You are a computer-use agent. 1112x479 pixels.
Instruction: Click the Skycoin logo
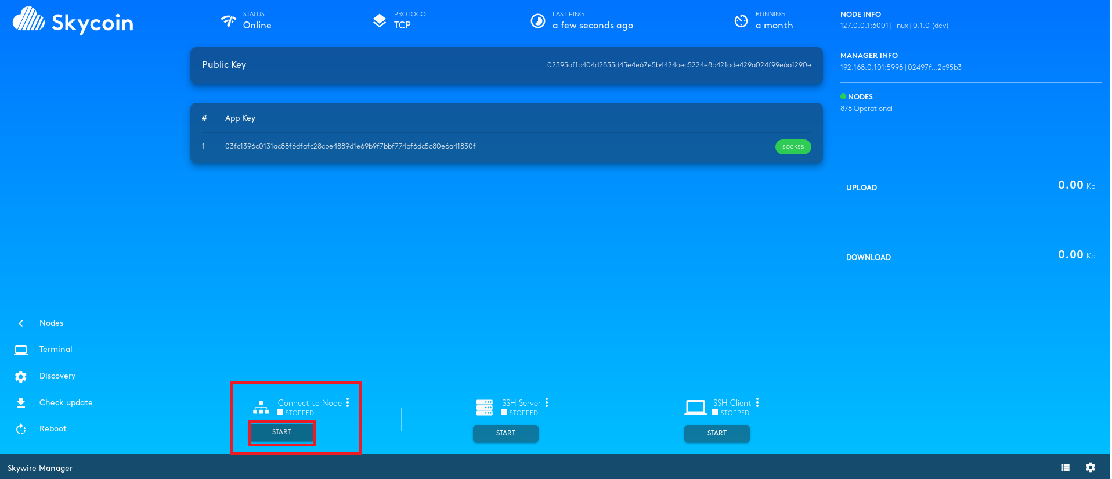click(73, 21)
